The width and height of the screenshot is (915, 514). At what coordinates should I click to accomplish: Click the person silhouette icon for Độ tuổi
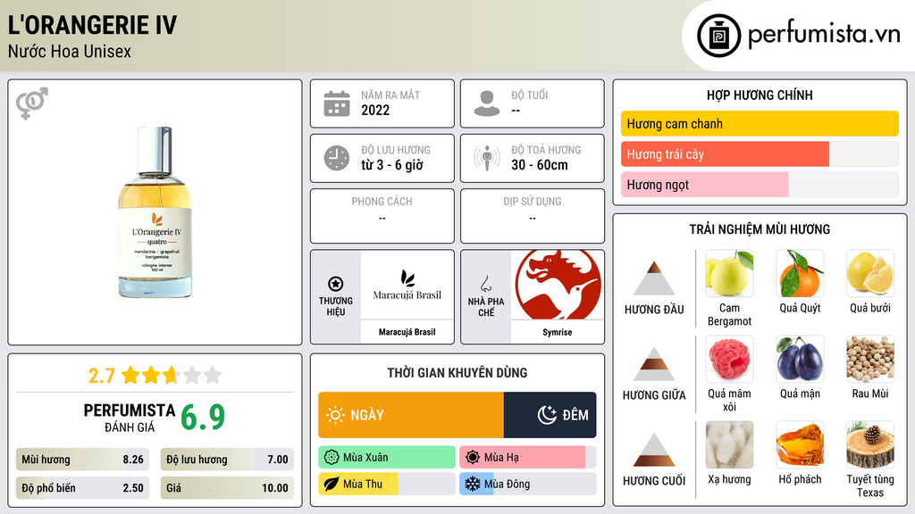pyautogui.click(x=487, y=104)
